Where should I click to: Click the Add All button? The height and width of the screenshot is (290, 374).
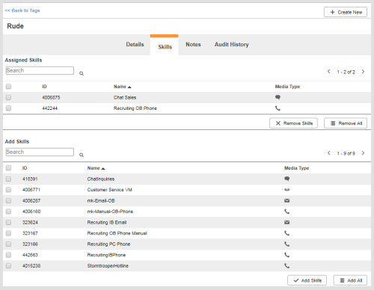tap(350, 280)
